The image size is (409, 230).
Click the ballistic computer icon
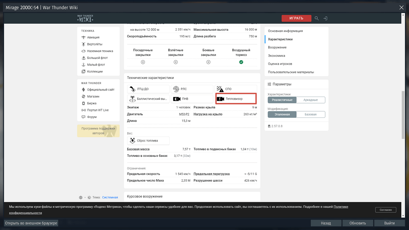[133, 99]
